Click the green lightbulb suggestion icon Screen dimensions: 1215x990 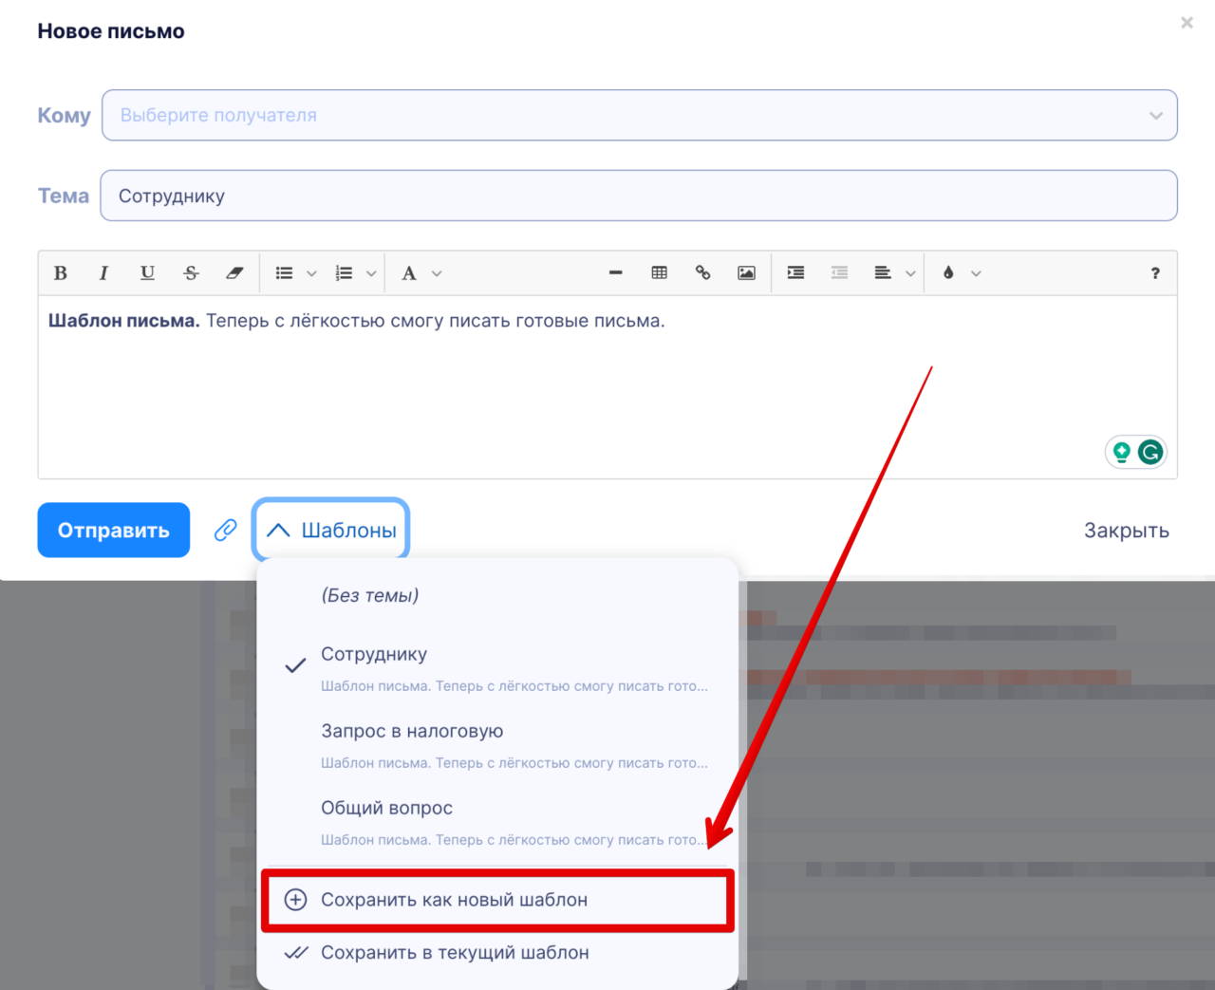1122,453
